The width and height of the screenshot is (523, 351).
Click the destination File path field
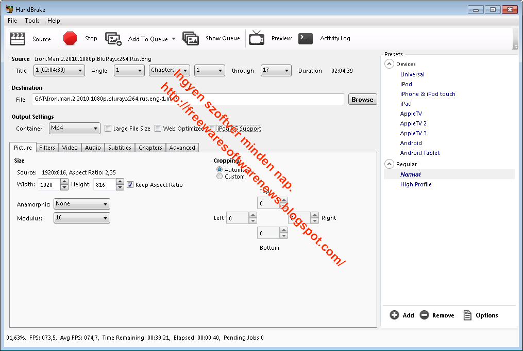[188, 99]
